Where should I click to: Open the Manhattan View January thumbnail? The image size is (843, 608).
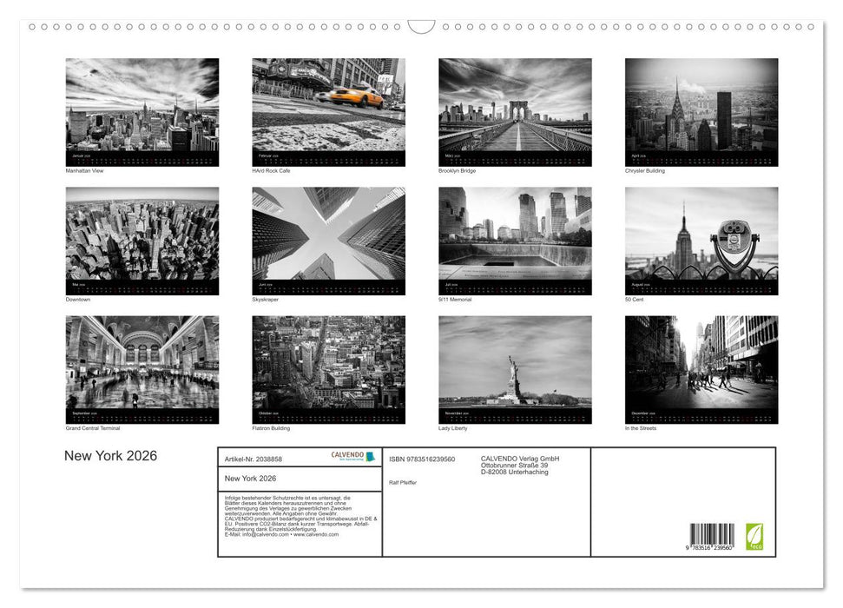click(x=141, y=111)
